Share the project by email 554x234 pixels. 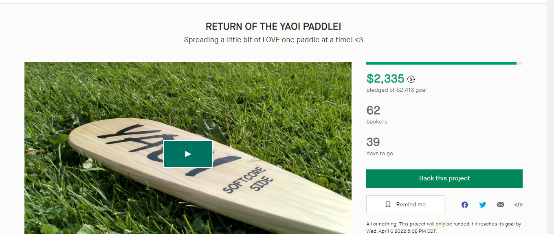501,205
